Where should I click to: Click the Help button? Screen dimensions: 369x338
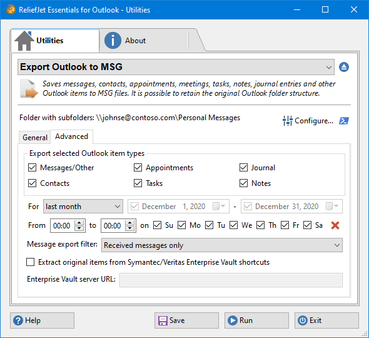click(x=42, y=320)
